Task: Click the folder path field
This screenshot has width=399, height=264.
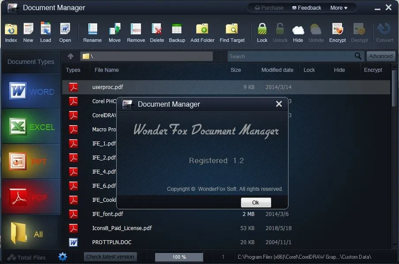Action: (147, 56)
